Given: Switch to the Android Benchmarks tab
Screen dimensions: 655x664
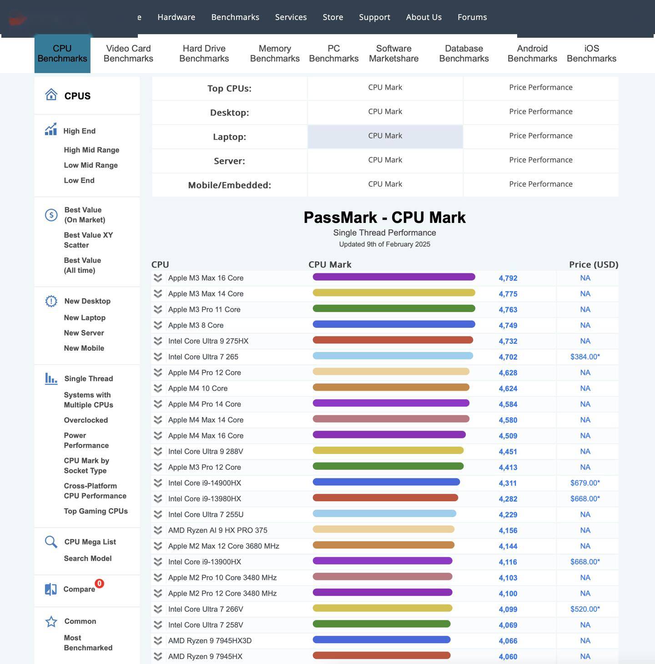Looking at the screenshot, I should click(532, 54).
